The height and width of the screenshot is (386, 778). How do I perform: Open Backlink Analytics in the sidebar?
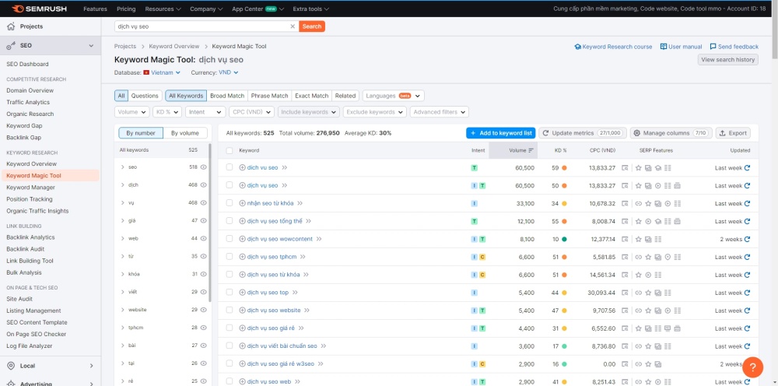pos(30,237)
